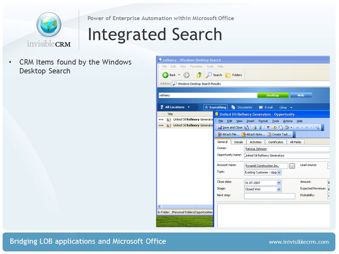Click the large notes text area
The width and height of the screenshot is (339, 254).
(x=273, y=215)
